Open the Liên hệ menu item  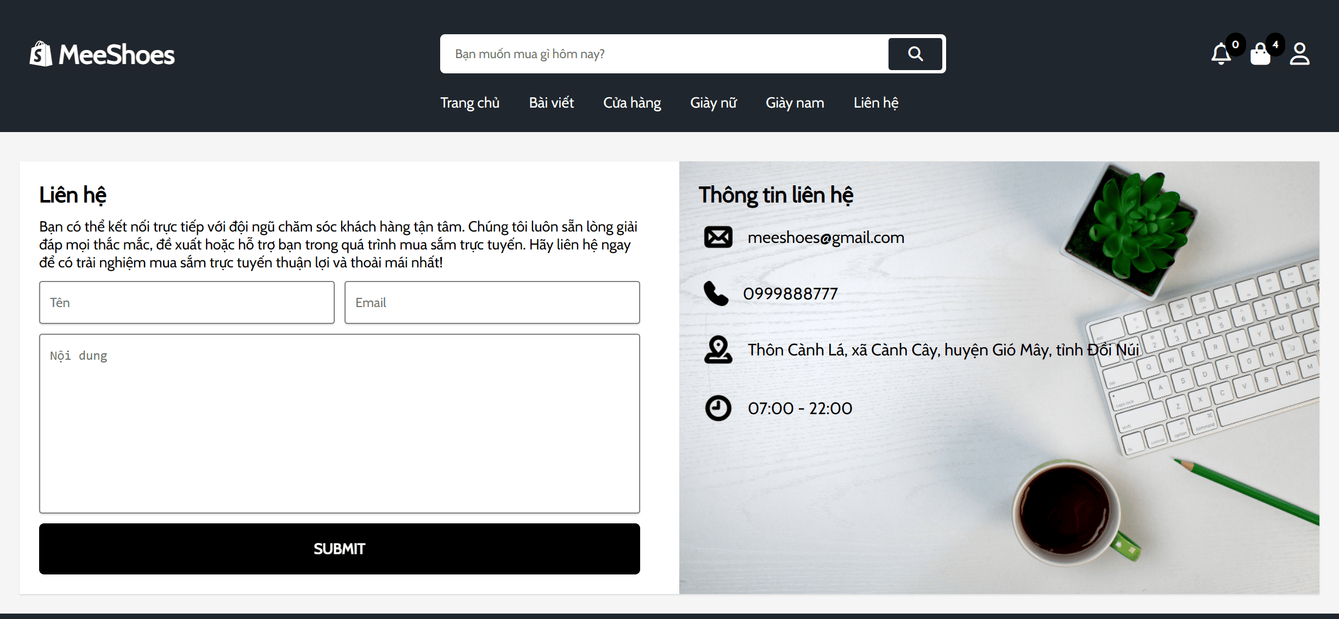(x=875, y=103)
